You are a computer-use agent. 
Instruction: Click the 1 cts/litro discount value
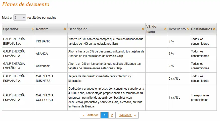(174, 98)
